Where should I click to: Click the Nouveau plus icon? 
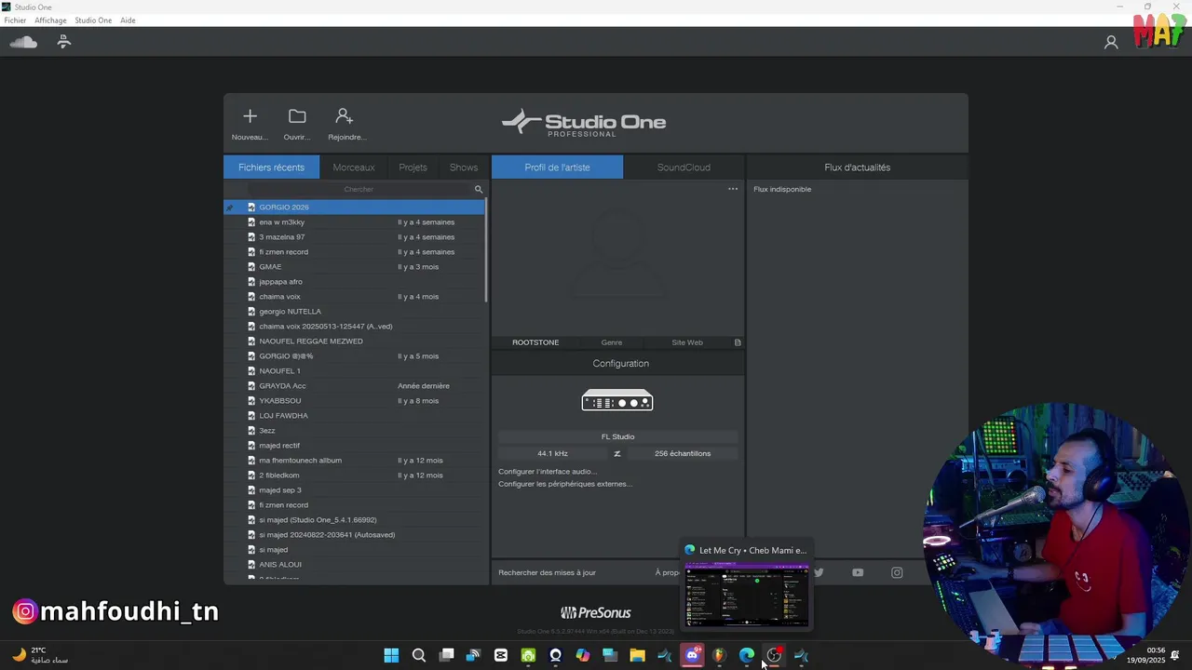[x=250, y=116]
